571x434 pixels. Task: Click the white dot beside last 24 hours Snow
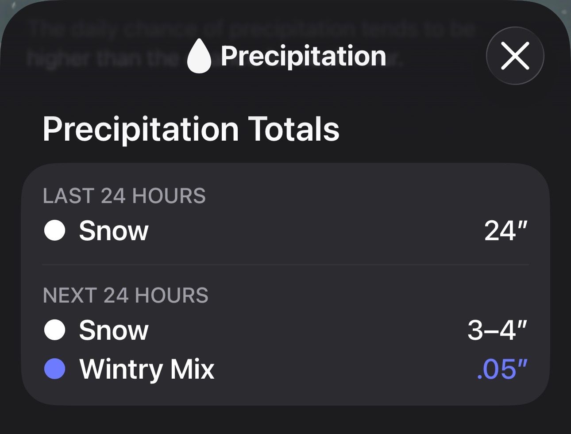click(x=55, y=230)
